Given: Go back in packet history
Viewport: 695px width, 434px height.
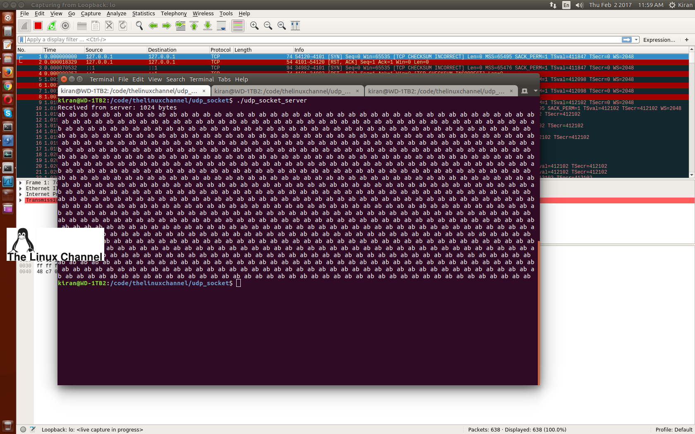Looking at the screenshot, I should click(153, 26).
